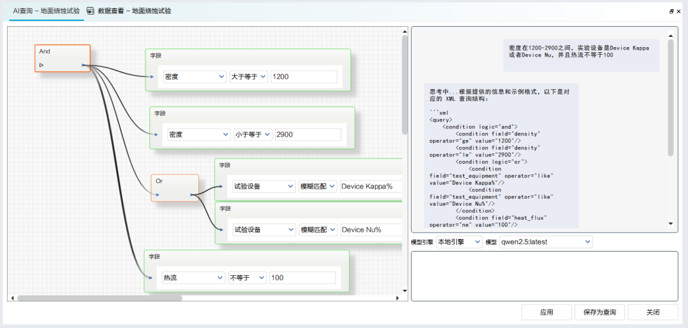
Task: Click input port arrow of Or node
Action: pyautogui.click(x=157, y=194)
